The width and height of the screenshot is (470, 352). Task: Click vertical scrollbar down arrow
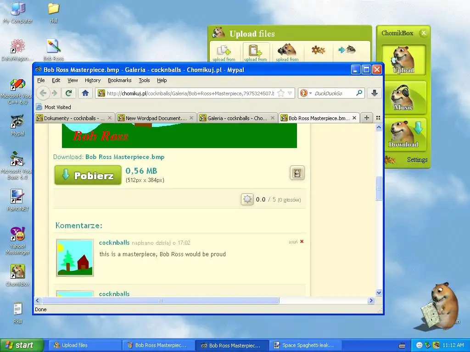click(379, 293)
